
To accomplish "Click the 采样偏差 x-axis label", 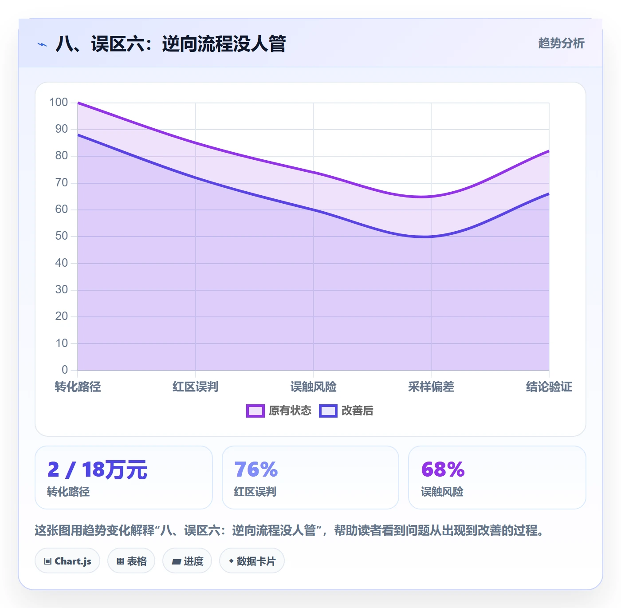I will (431, 387).
